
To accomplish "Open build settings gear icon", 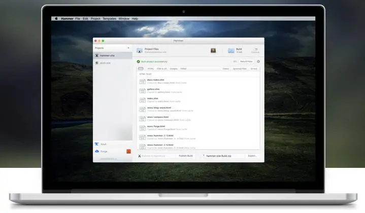I will click(258, 61).
